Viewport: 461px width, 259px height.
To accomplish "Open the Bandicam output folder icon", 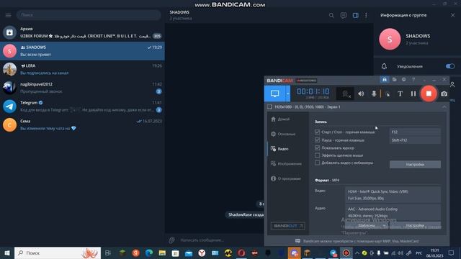I will click(394, 80).
